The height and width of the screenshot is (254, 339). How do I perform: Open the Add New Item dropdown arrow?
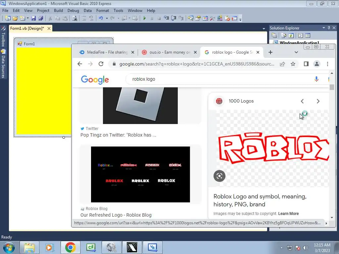[28, 19]
